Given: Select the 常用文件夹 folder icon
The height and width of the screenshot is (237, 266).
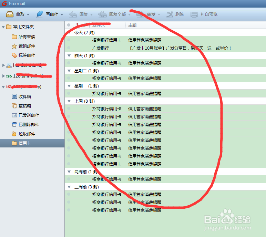Looking at the screenshot, I should click(9, 27).
